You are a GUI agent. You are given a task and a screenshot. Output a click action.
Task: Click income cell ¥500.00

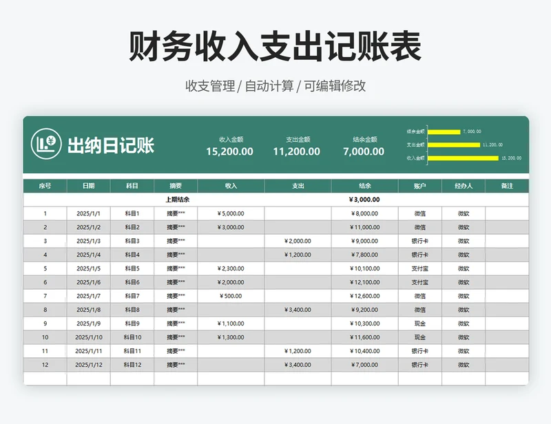[x=231, y=296]
